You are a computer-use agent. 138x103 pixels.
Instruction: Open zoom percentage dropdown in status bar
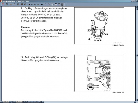pyautogui.click(x=10, y=102)
